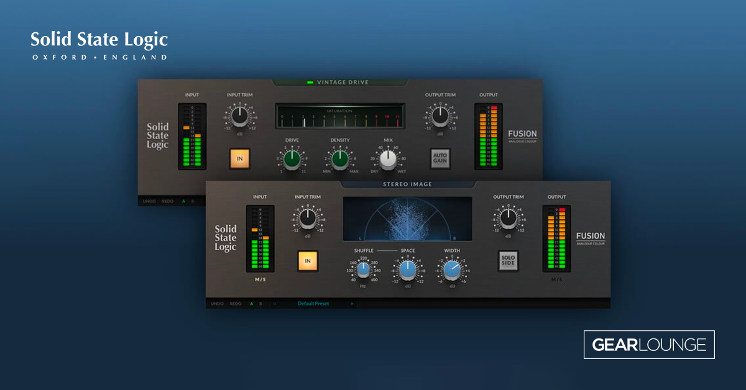Open the Default Preset selector
This screenshot has width=746, height=390.
313,304
